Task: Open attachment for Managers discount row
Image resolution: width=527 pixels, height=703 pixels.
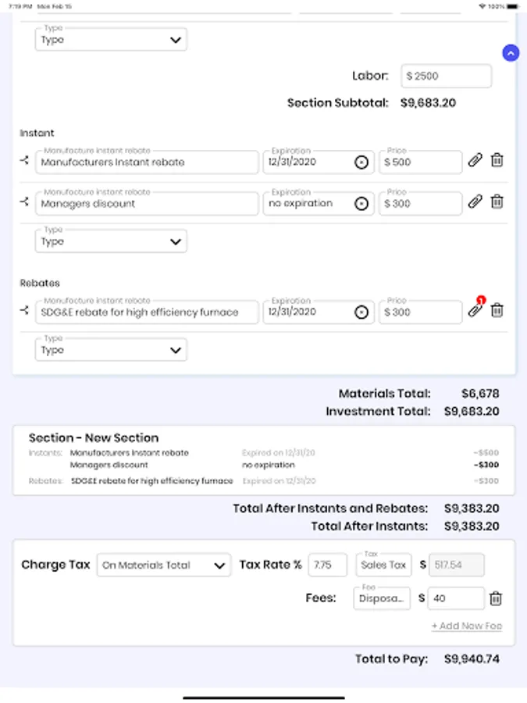Action: click(475, 202)
